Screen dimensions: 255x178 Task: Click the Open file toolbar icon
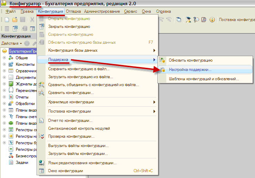point(15,20)
